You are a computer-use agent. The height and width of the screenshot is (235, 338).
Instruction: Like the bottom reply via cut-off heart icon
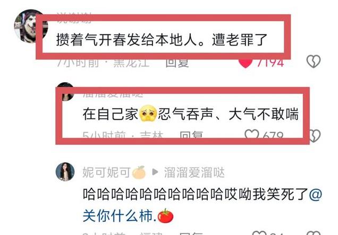[259, 233]
